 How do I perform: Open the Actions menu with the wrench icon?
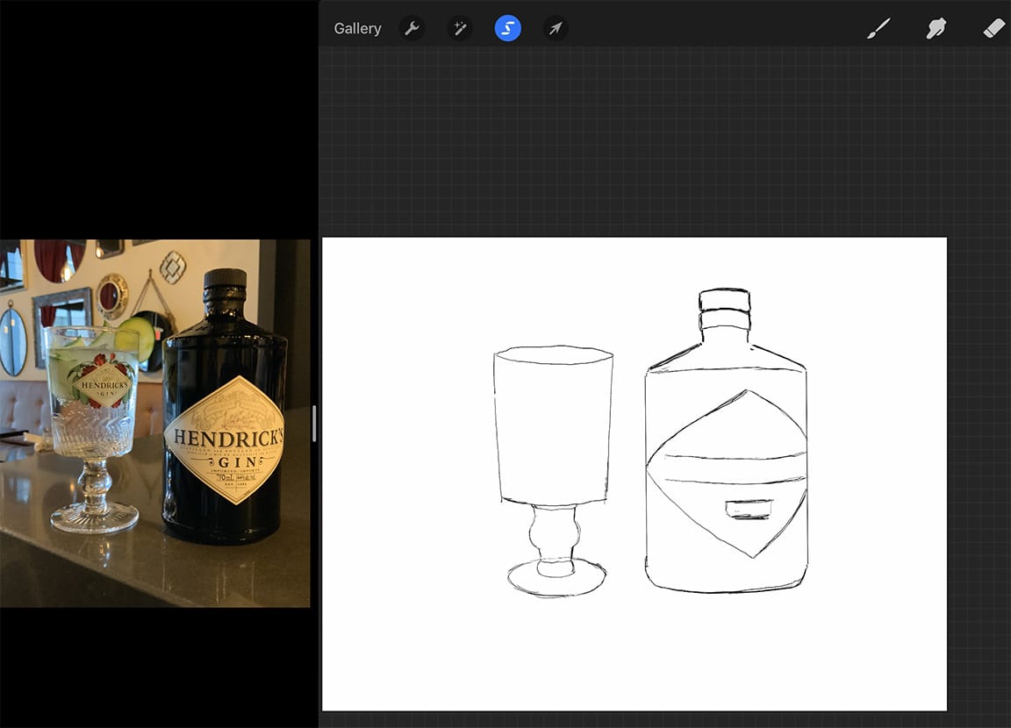click(x=412, y=27)
